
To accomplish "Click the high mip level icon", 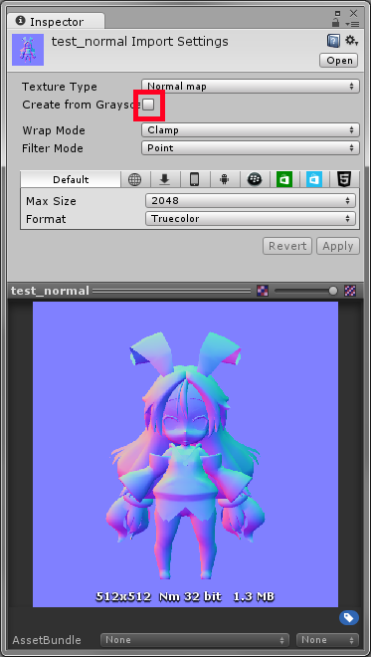I will (x=350, y=291).
